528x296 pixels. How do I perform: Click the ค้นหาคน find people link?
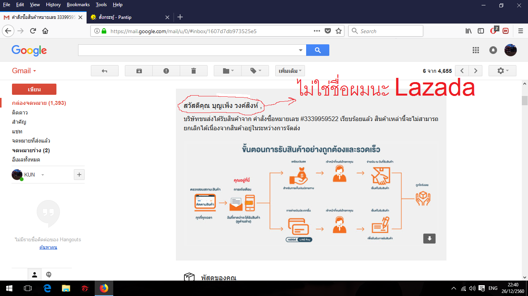[x=48, y=247]
